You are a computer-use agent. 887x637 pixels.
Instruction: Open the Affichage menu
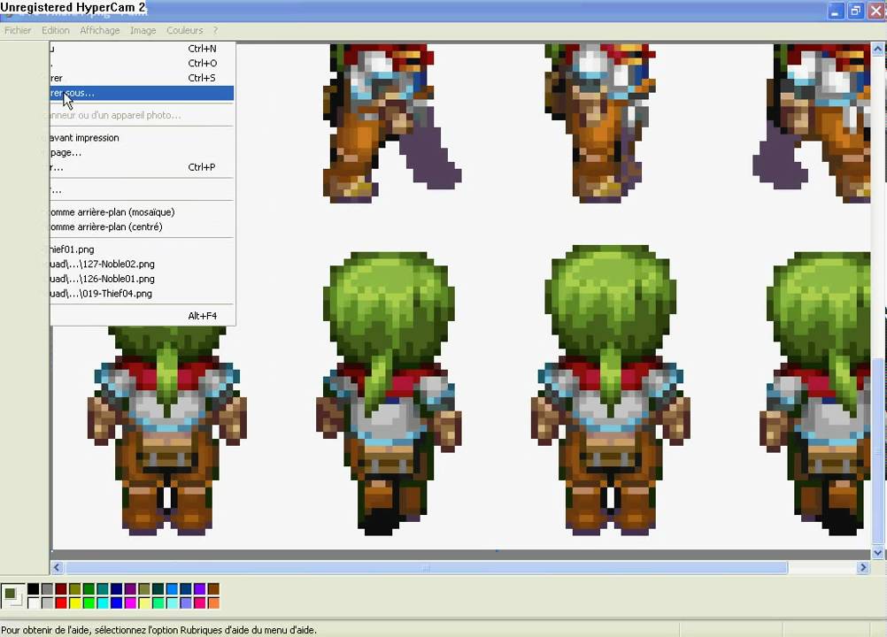(99, 30)
